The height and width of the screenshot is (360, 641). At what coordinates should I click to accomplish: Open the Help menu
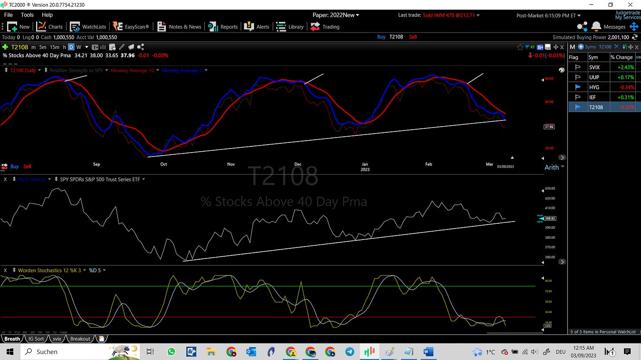point(47,15)
